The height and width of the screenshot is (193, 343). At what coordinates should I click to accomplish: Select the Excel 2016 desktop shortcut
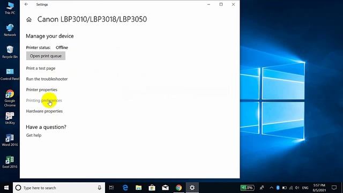(x=10, y=162)
